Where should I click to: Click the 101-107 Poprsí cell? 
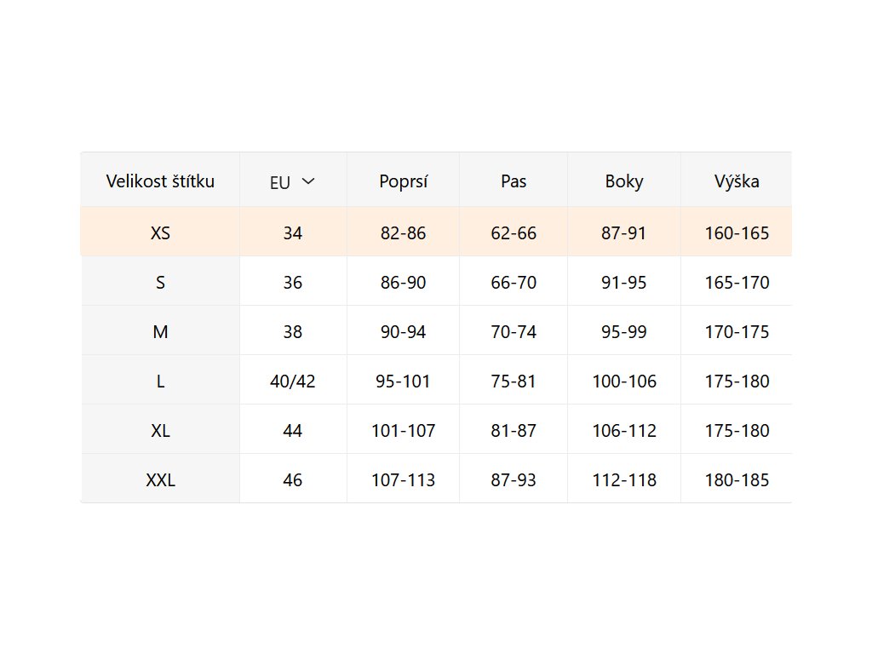pyautogui.click(x=403, y=430)
